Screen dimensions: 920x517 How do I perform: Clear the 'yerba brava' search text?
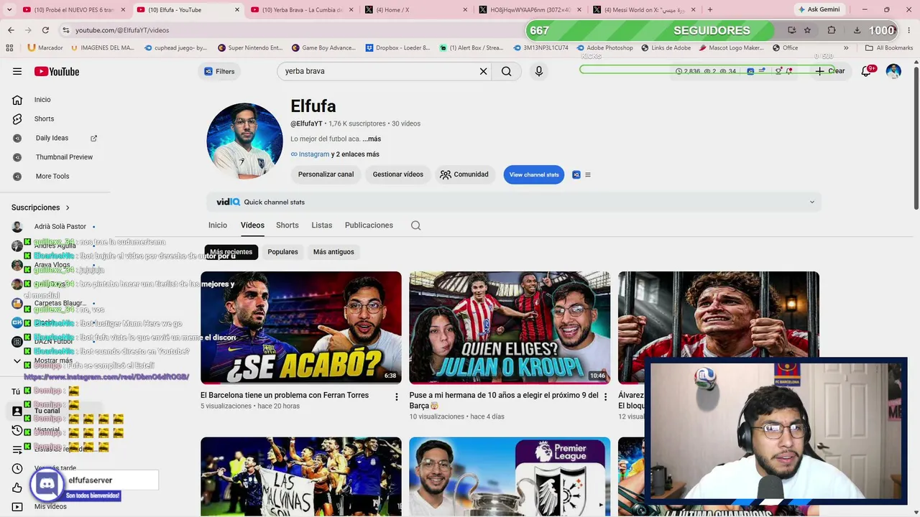coord(484,71)
